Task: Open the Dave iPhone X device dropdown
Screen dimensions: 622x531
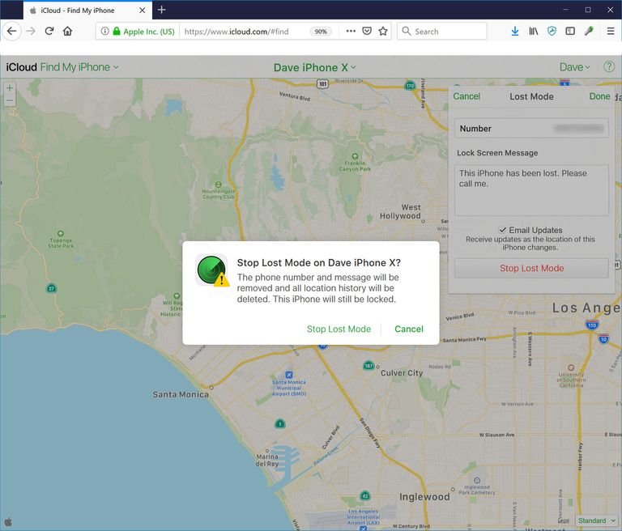Action: click(314, 67)
